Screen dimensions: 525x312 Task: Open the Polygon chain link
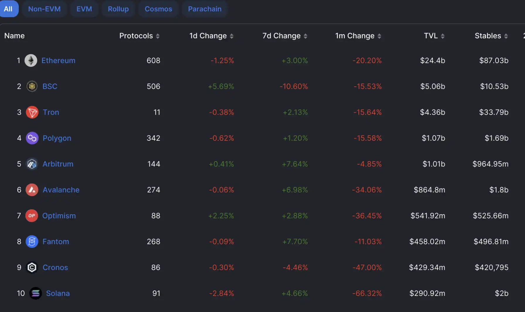(57, 138)
